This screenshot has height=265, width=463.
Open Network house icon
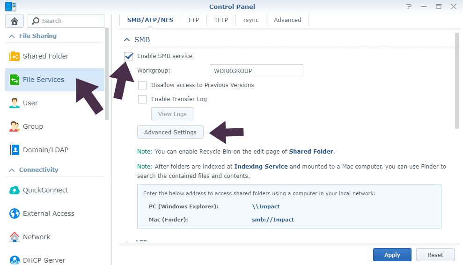(x=15, y=237)
